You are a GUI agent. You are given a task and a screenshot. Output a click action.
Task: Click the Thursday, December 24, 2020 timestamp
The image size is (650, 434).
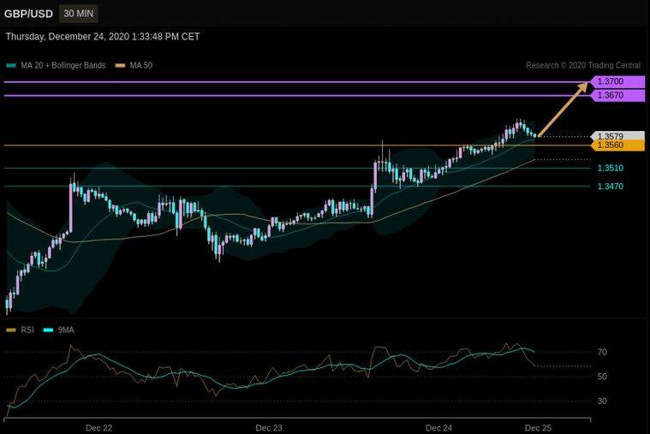(103, 37)
